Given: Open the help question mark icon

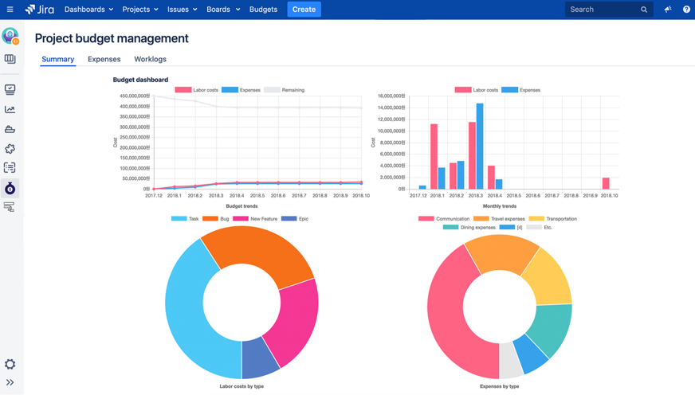Looking at the screenshot, I should (686, 10).
